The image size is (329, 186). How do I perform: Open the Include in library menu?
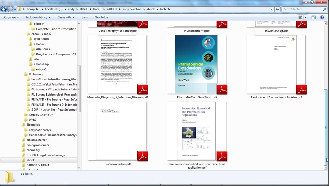click(38, 17)
